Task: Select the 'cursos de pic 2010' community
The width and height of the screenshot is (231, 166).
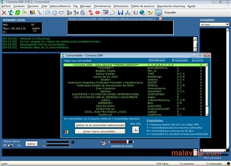Action: (135, 76)
